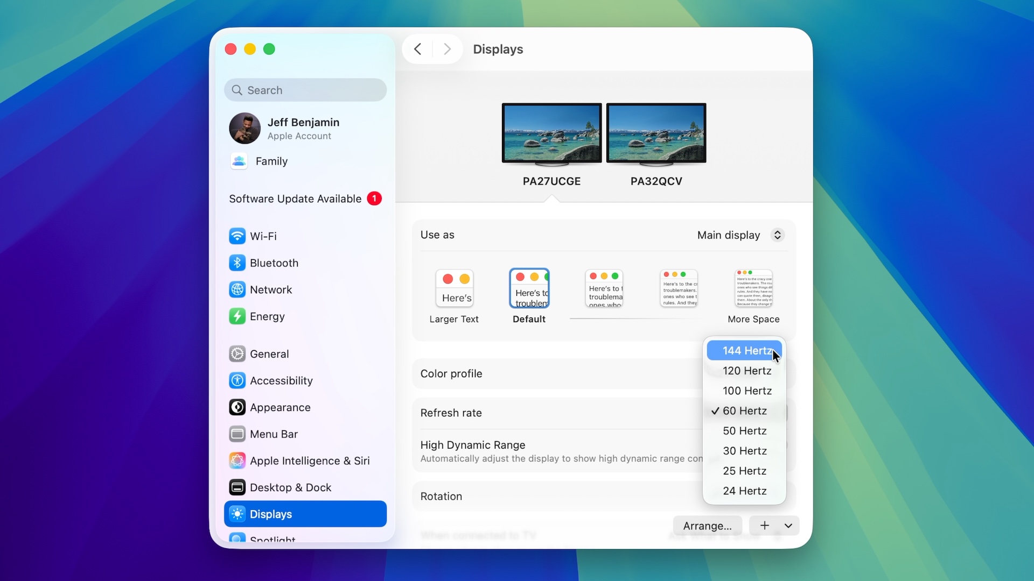Go back using the left chevron
This screenshot has width=1034, height=581.
[x=418, y=49]
